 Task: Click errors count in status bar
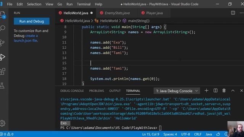pos(3,134)
